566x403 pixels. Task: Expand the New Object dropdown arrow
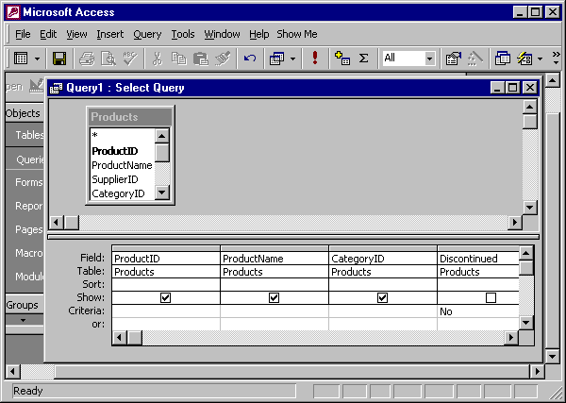(x=541, y=59)
